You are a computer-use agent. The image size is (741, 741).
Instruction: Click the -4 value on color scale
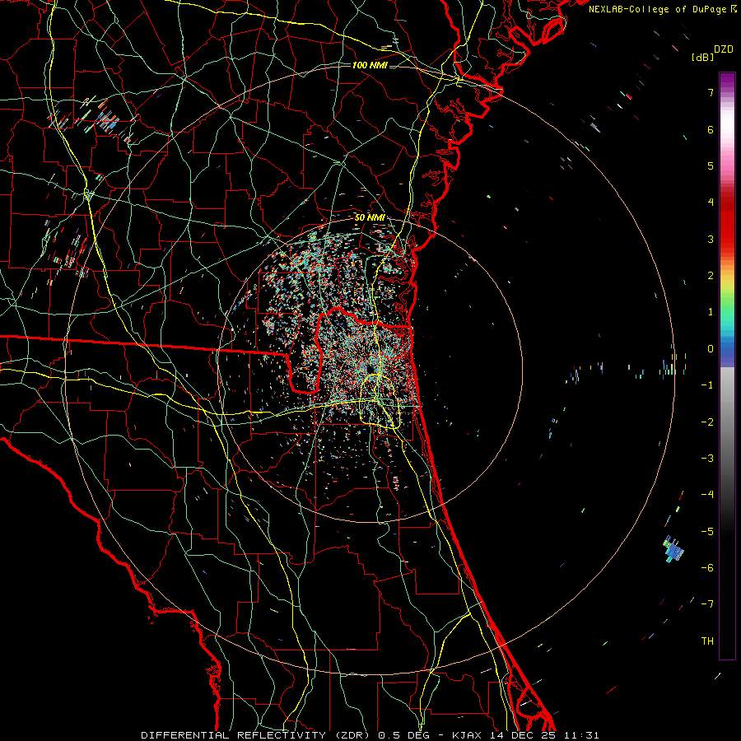(707, 495)
